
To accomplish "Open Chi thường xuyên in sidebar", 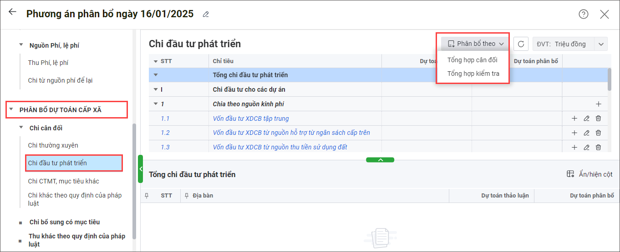I will click(x=53, y=145).
